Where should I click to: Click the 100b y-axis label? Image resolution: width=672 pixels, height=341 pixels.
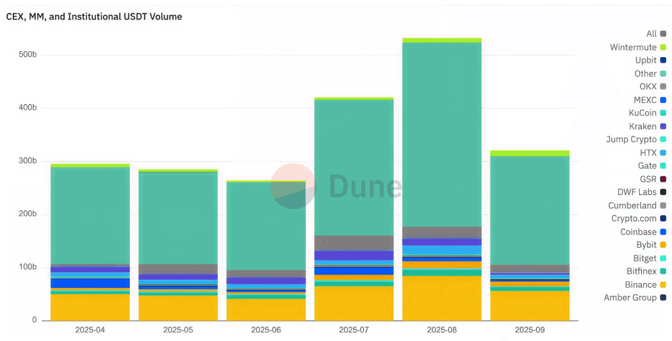click(x=28, y=267)
